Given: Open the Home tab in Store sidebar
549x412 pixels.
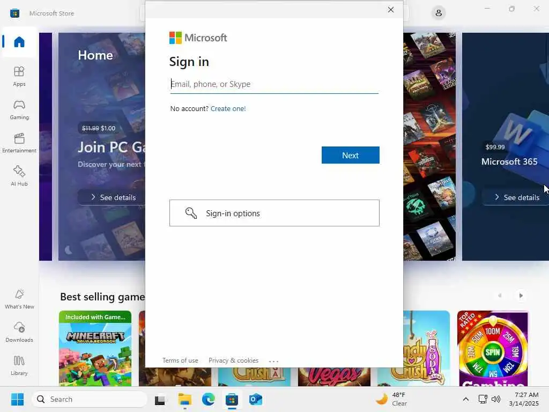Looking at the screenshot, I should click(x=19, y=42).
